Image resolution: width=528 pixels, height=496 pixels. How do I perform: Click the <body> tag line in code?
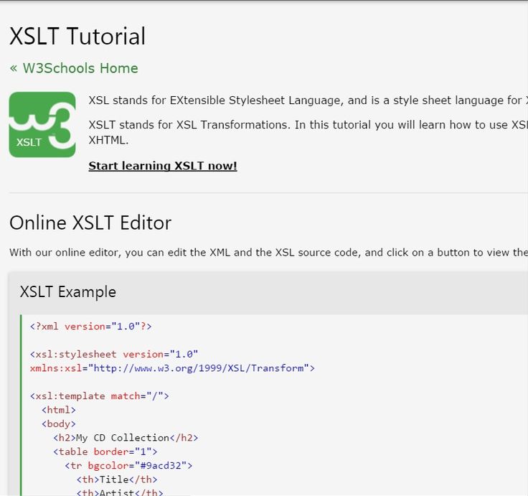click(x=59, y=424)
